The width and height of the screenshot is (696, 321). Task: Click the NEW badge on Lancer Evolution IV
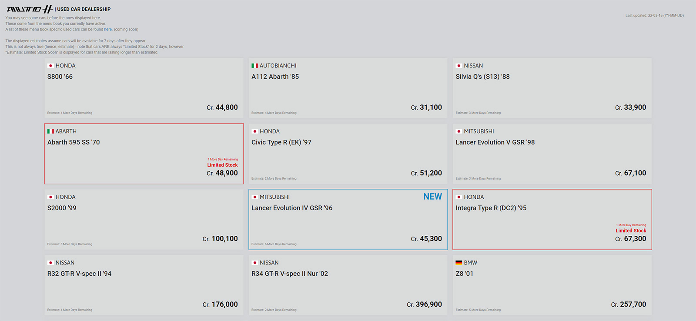pyautogui.click(x=432, y=197)
